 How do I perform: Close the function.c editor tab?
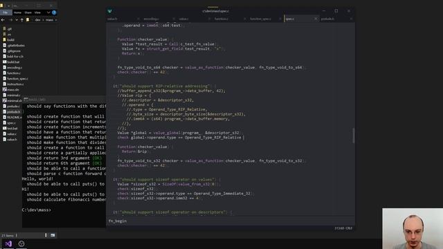click(244, 19)
